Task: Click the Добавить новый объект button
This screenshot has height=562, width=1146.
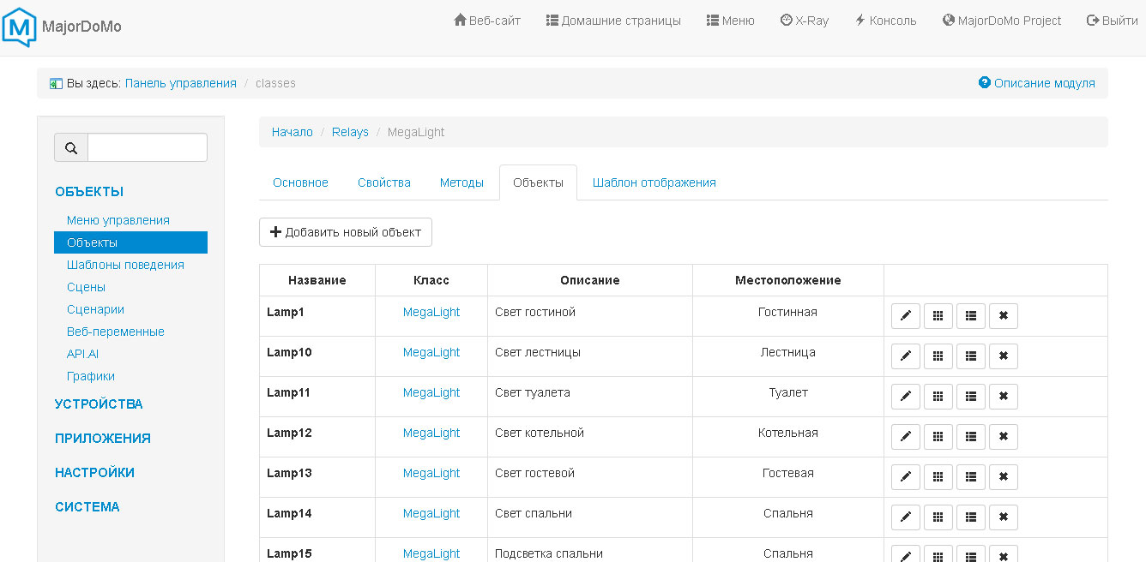Action: [x=346, y=232]
